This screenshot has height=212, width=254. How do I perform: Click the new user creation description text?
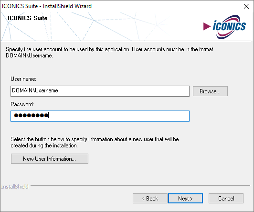[95, 142]
